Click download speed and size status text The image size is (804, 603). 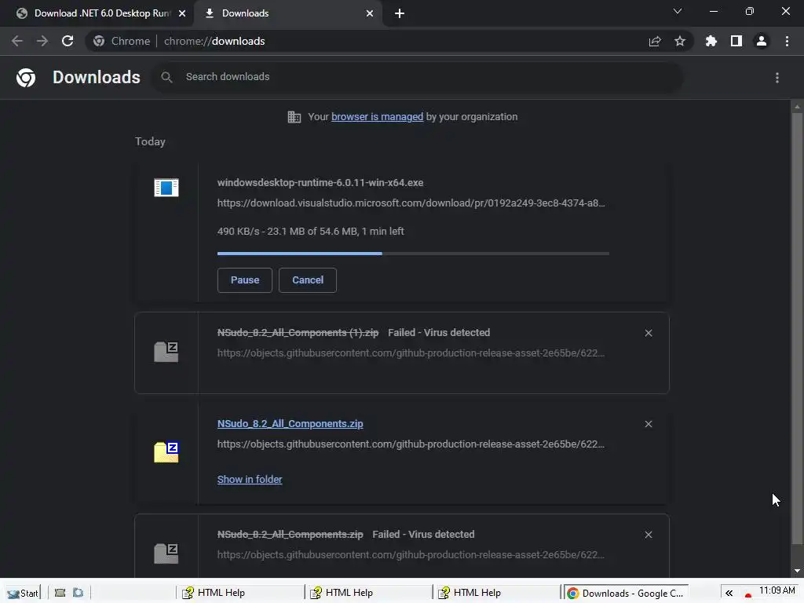coord(311,232)
